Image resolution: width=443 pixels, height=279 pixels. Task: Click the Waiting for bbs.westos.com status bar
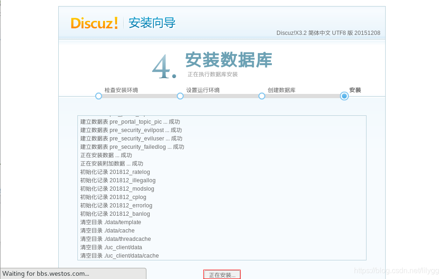[73, 273]
